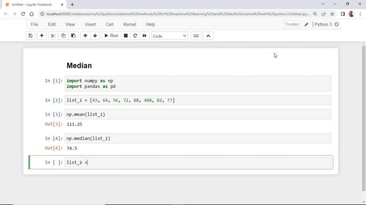Save notebook with the floppy disk icon
366x205 pixels.
[x=30, y=36]
